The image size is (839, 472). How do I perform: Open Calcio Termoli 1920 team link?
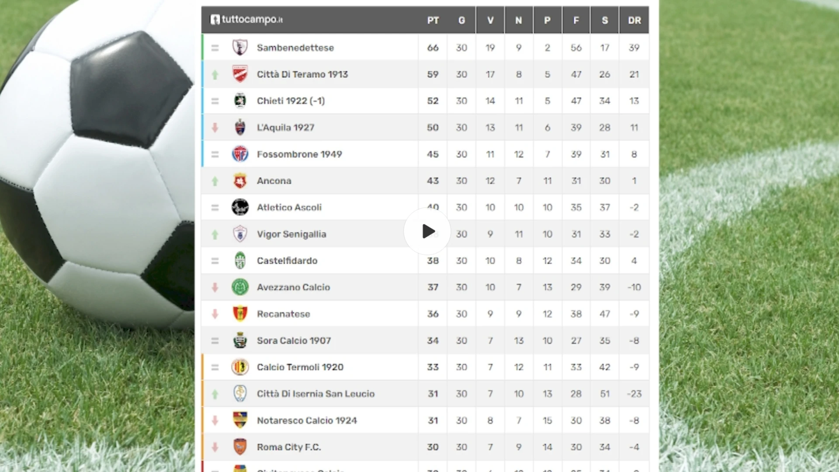(300, 367)
